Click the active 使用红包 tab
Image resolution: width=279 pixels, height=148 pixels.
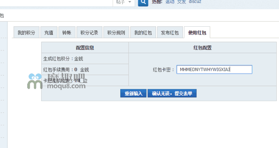[197, 33]
